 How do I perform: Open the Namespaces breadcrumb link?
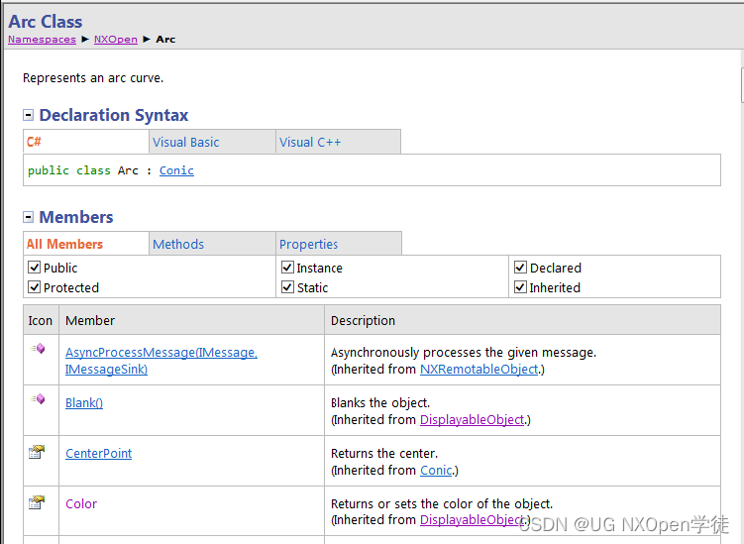click(42, 40)
